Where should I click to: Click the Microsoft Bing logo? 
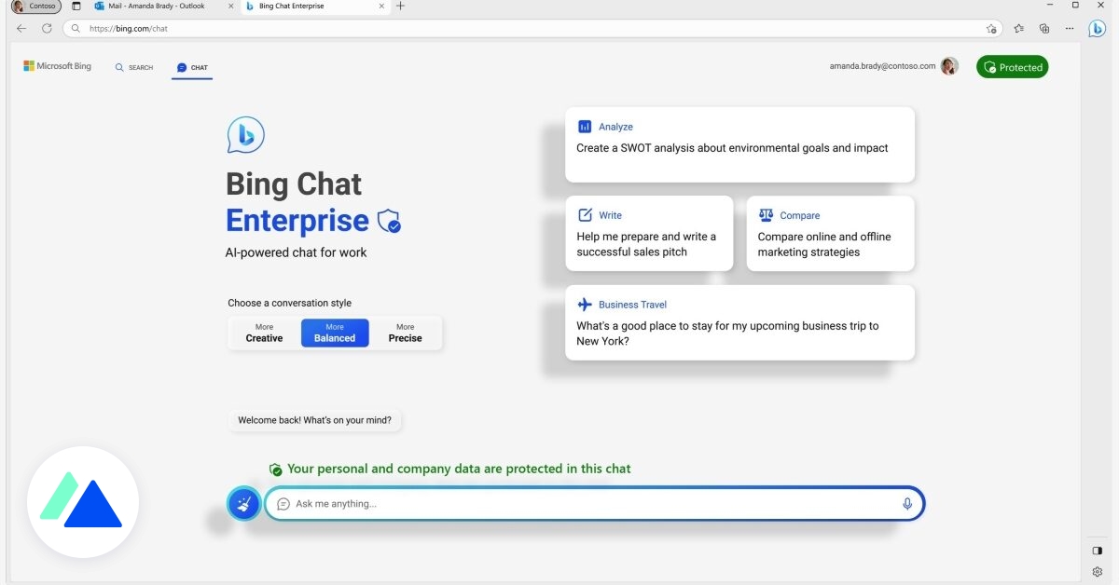(57, 65)
